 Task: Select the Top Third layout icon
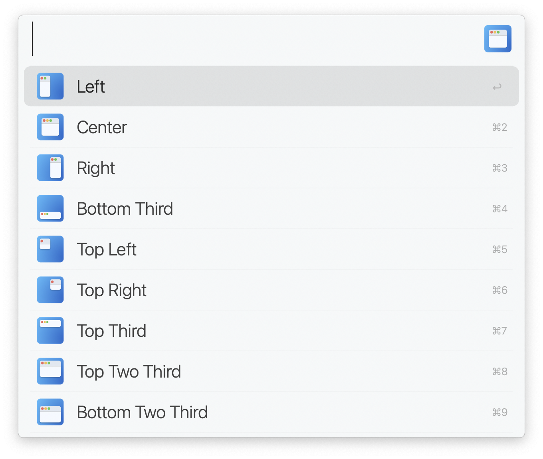(x=50, y=330)
